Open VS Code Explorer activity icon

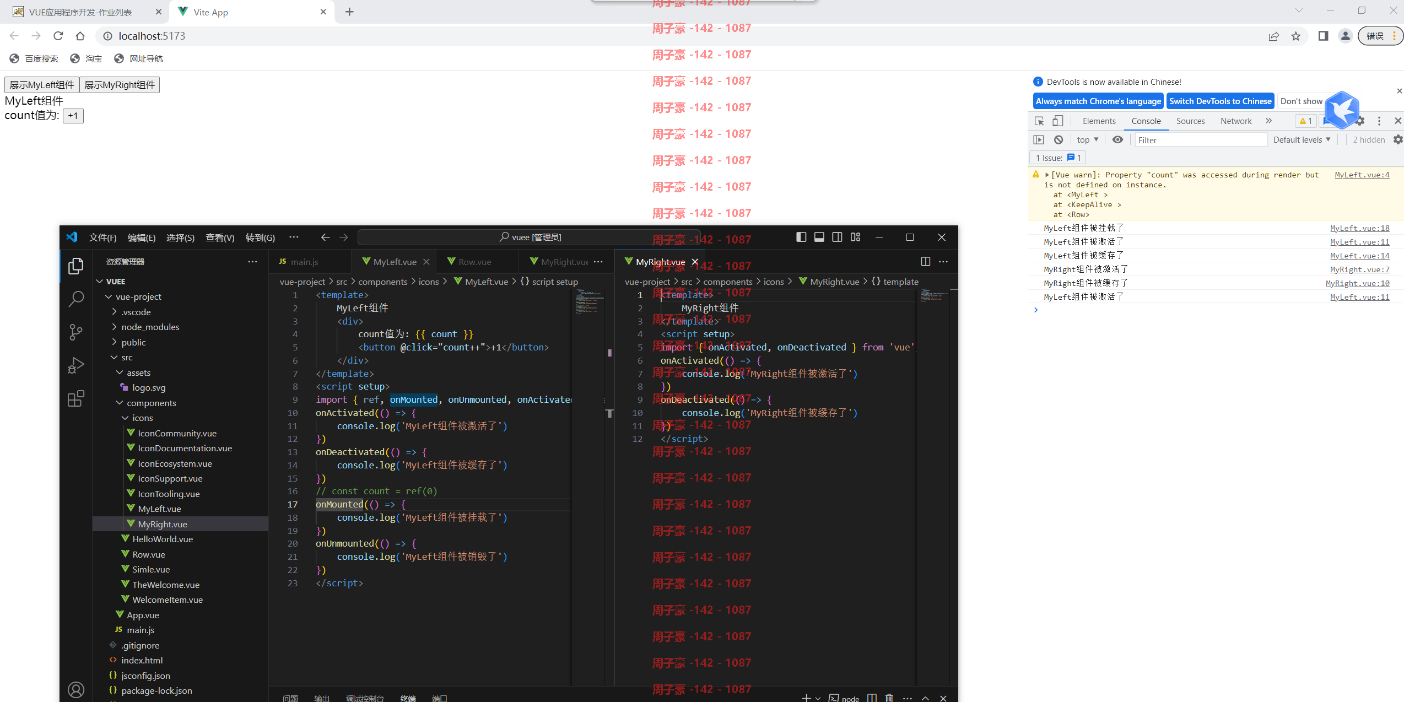click(x=75, y=266)
